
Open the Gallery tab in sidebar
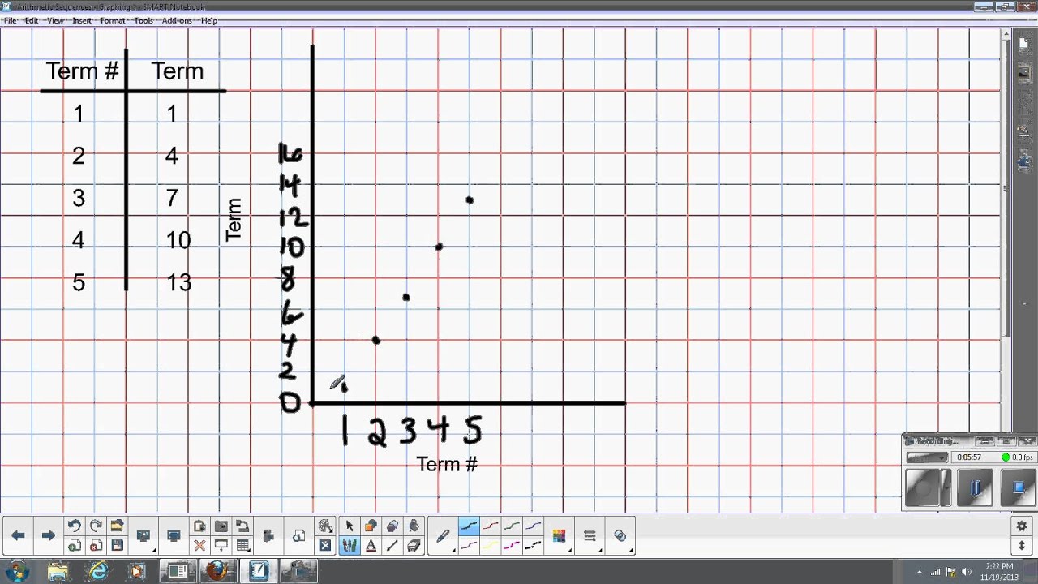pos(1023,73)
